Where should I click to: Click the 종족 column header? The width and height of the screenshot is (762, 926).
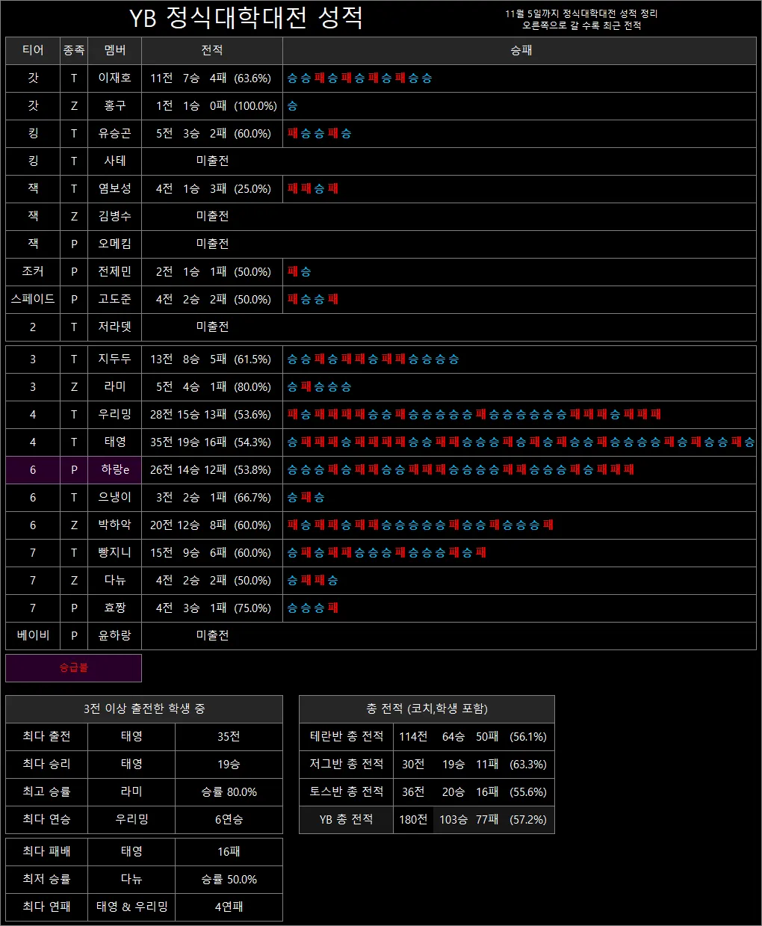click(x=73, y=50)
